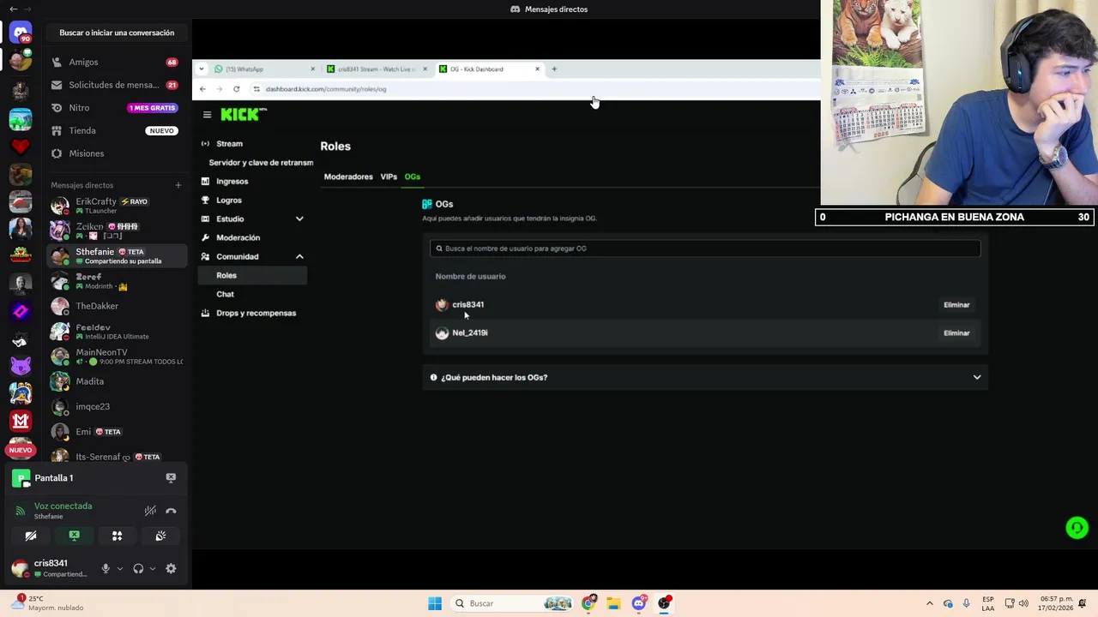Go to Kick logo home
Image resolution: width=1098 pixels, height=617 pixels.
pos(244,114)
